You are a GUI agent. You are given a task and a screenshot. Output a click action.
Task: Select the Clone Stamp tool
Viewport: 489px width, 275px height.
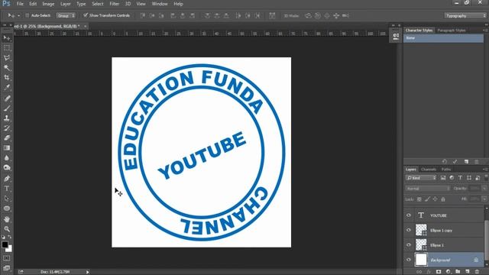click(7, 118)
